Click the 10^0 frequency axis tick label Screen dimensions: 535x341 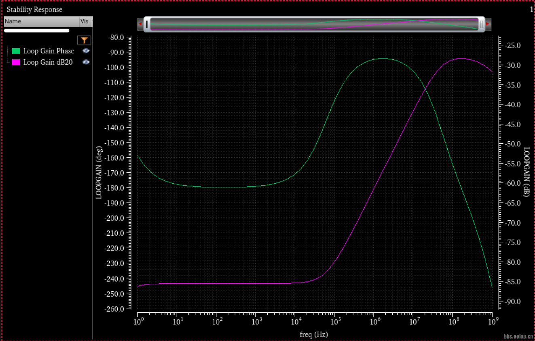138,322
